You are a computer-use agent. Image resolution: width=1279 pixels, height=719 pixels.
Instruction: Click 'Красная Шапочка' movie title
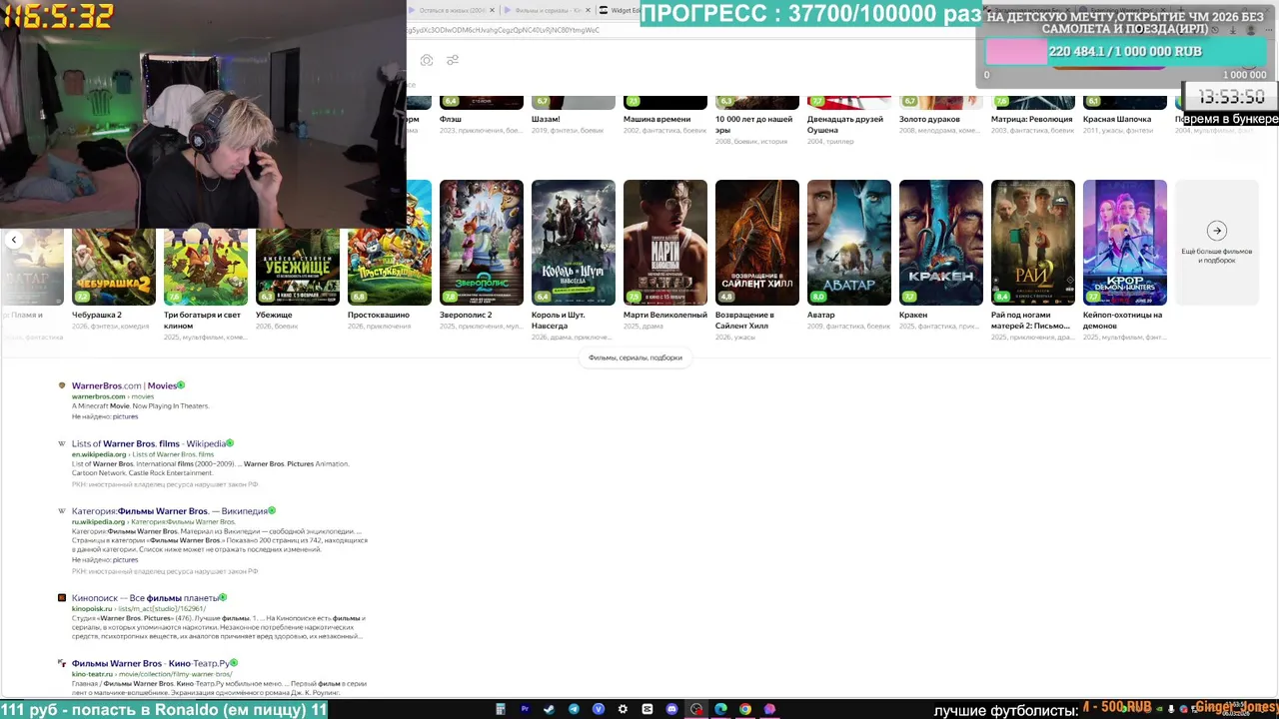coord(1117,119)
